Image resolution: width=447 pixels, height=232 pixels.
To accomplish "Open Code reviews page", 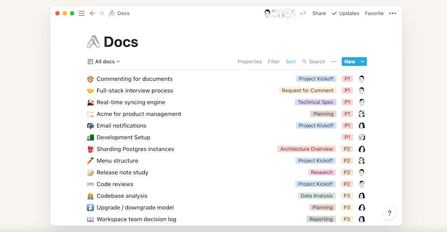I will 115,184.
